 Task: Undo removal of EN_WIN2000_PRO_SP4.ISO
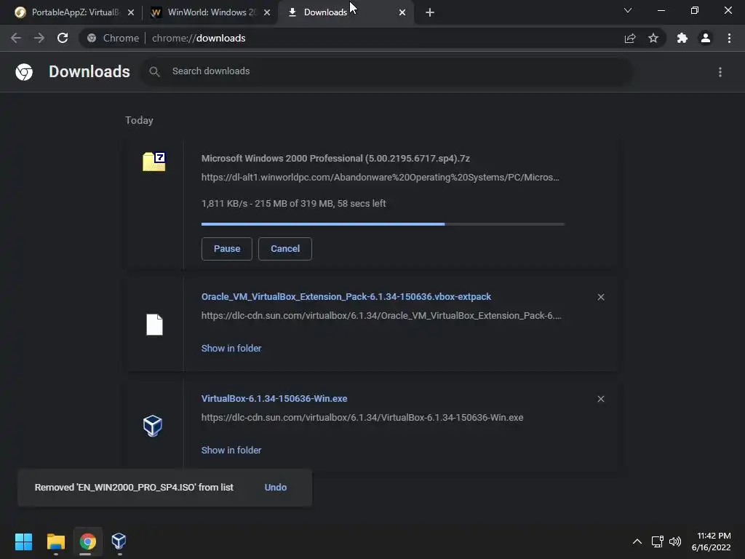click(x=276, y=487)
